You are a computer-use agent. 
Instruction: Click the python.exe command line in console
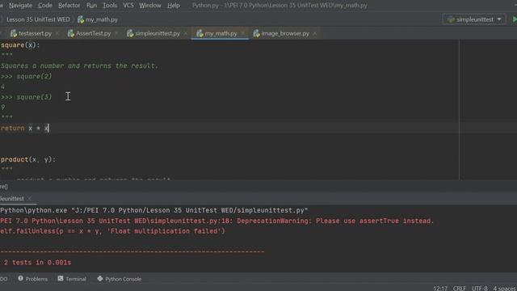[x=154, y=210]
